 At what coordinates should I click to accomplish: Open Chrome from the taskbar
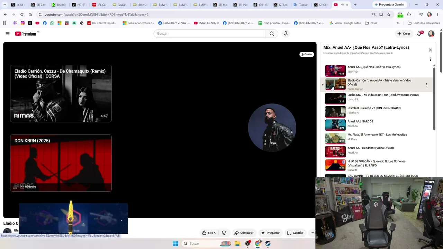(257, 243)
